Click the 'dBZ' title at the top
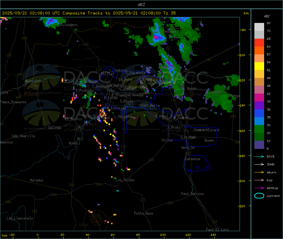 click(141, 5)
